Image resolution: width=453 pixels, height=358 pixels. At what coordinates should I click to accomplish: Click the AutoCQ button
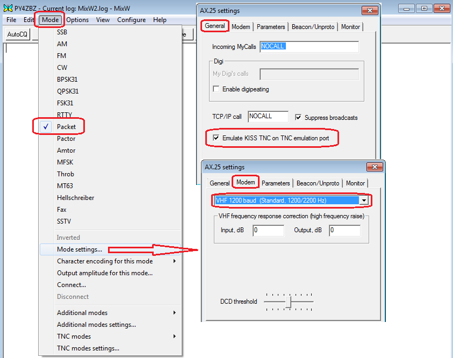click(17, 34)
